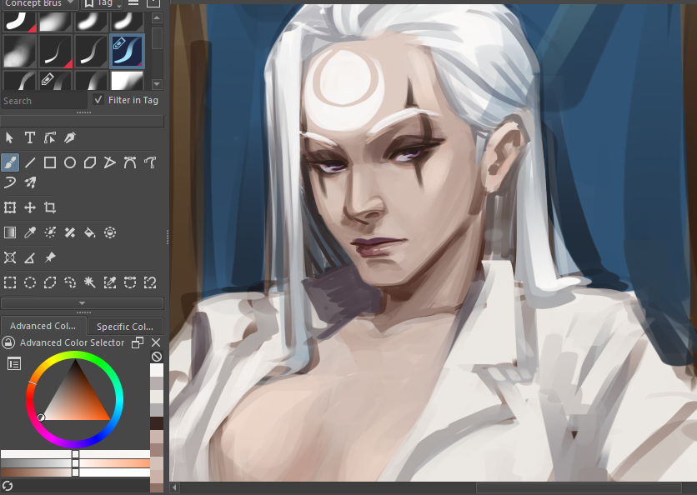Switch to the Specific Color tab
Screen dimensions: 697x495
tap(125, 327)
